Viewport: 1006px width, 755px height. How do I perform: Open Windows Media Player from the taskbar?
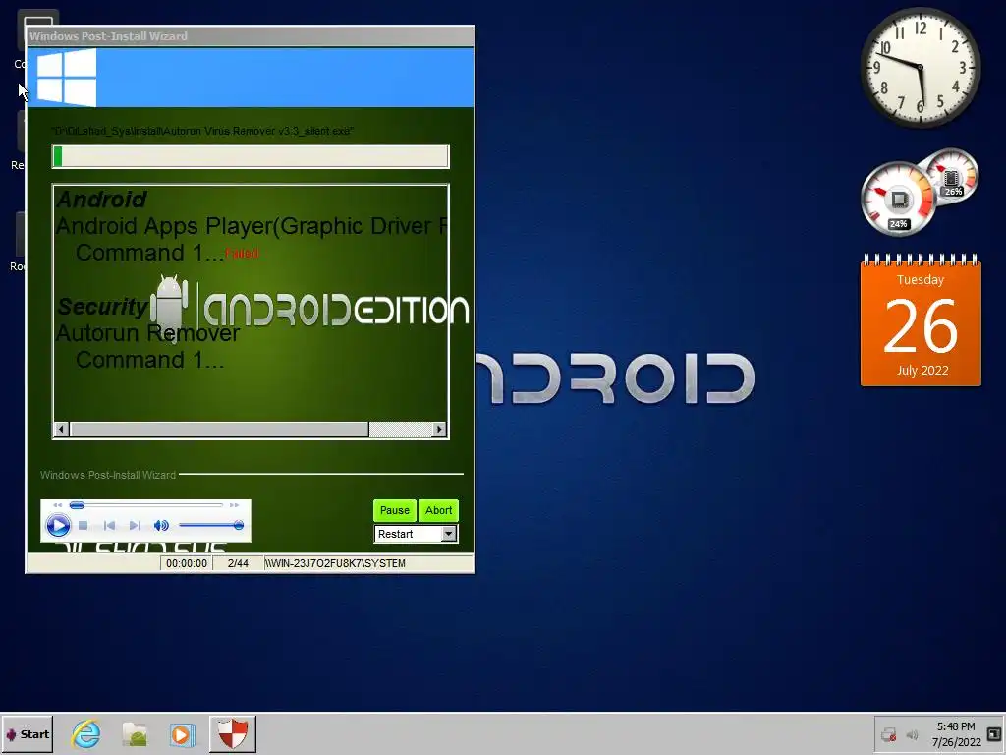[x=182, y=733]
